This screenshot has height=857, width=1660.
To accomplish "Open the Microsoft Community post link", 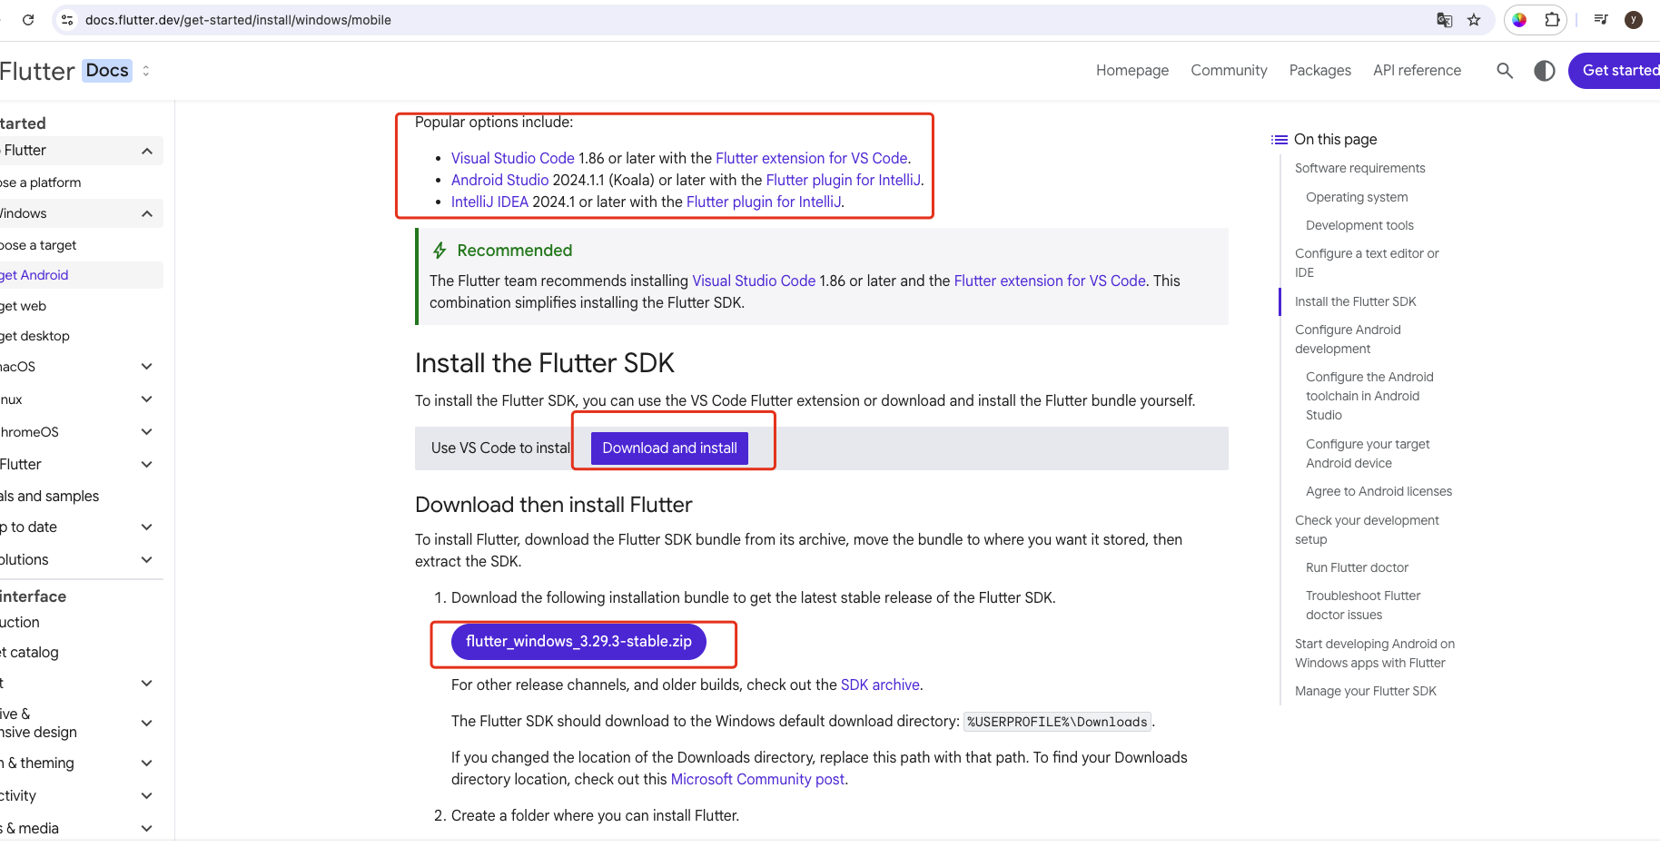I will [x=757, y=779].
